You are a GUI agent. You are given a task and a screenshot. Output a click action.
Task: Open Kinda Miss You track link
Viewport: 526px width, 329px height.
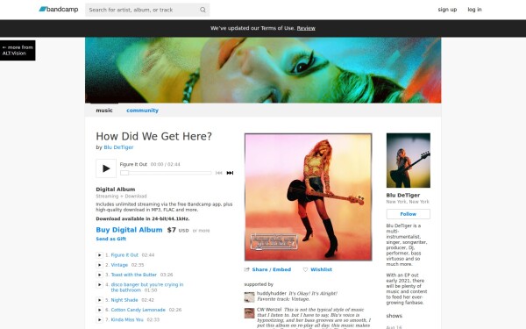pyautogui.click(x=127, y=319)
